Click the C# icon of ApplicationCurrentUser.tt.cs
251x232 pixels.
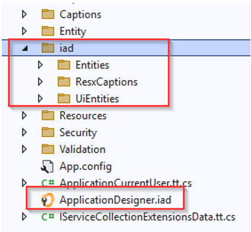pyautogui.click(x=48, y=183)
